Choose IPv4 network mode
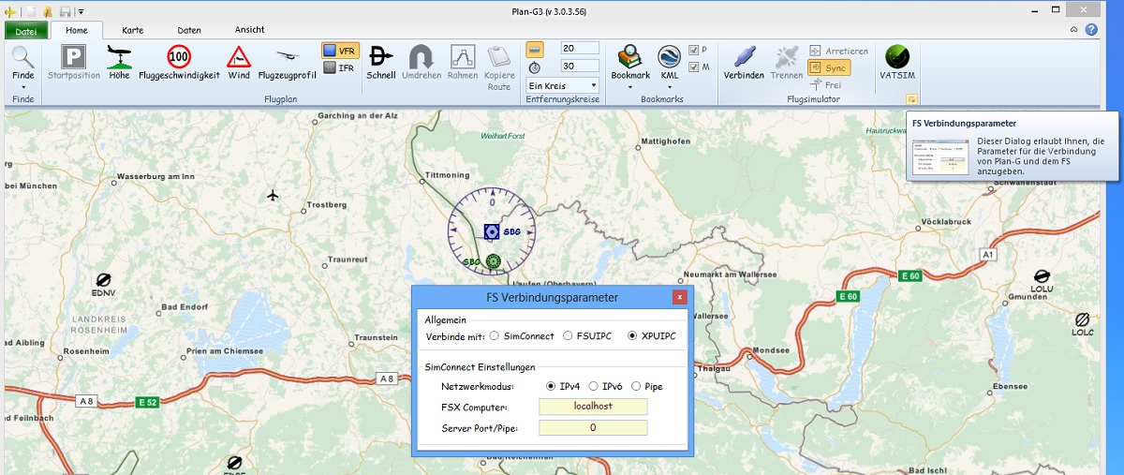This screenshot has height=475, width=1124. click(551, 386)
